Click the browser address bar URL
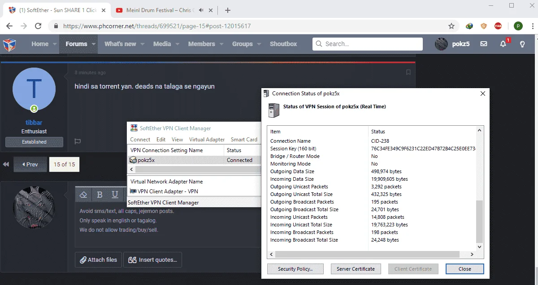This screenshot has height=285, width=538. [x=157, y=26]
